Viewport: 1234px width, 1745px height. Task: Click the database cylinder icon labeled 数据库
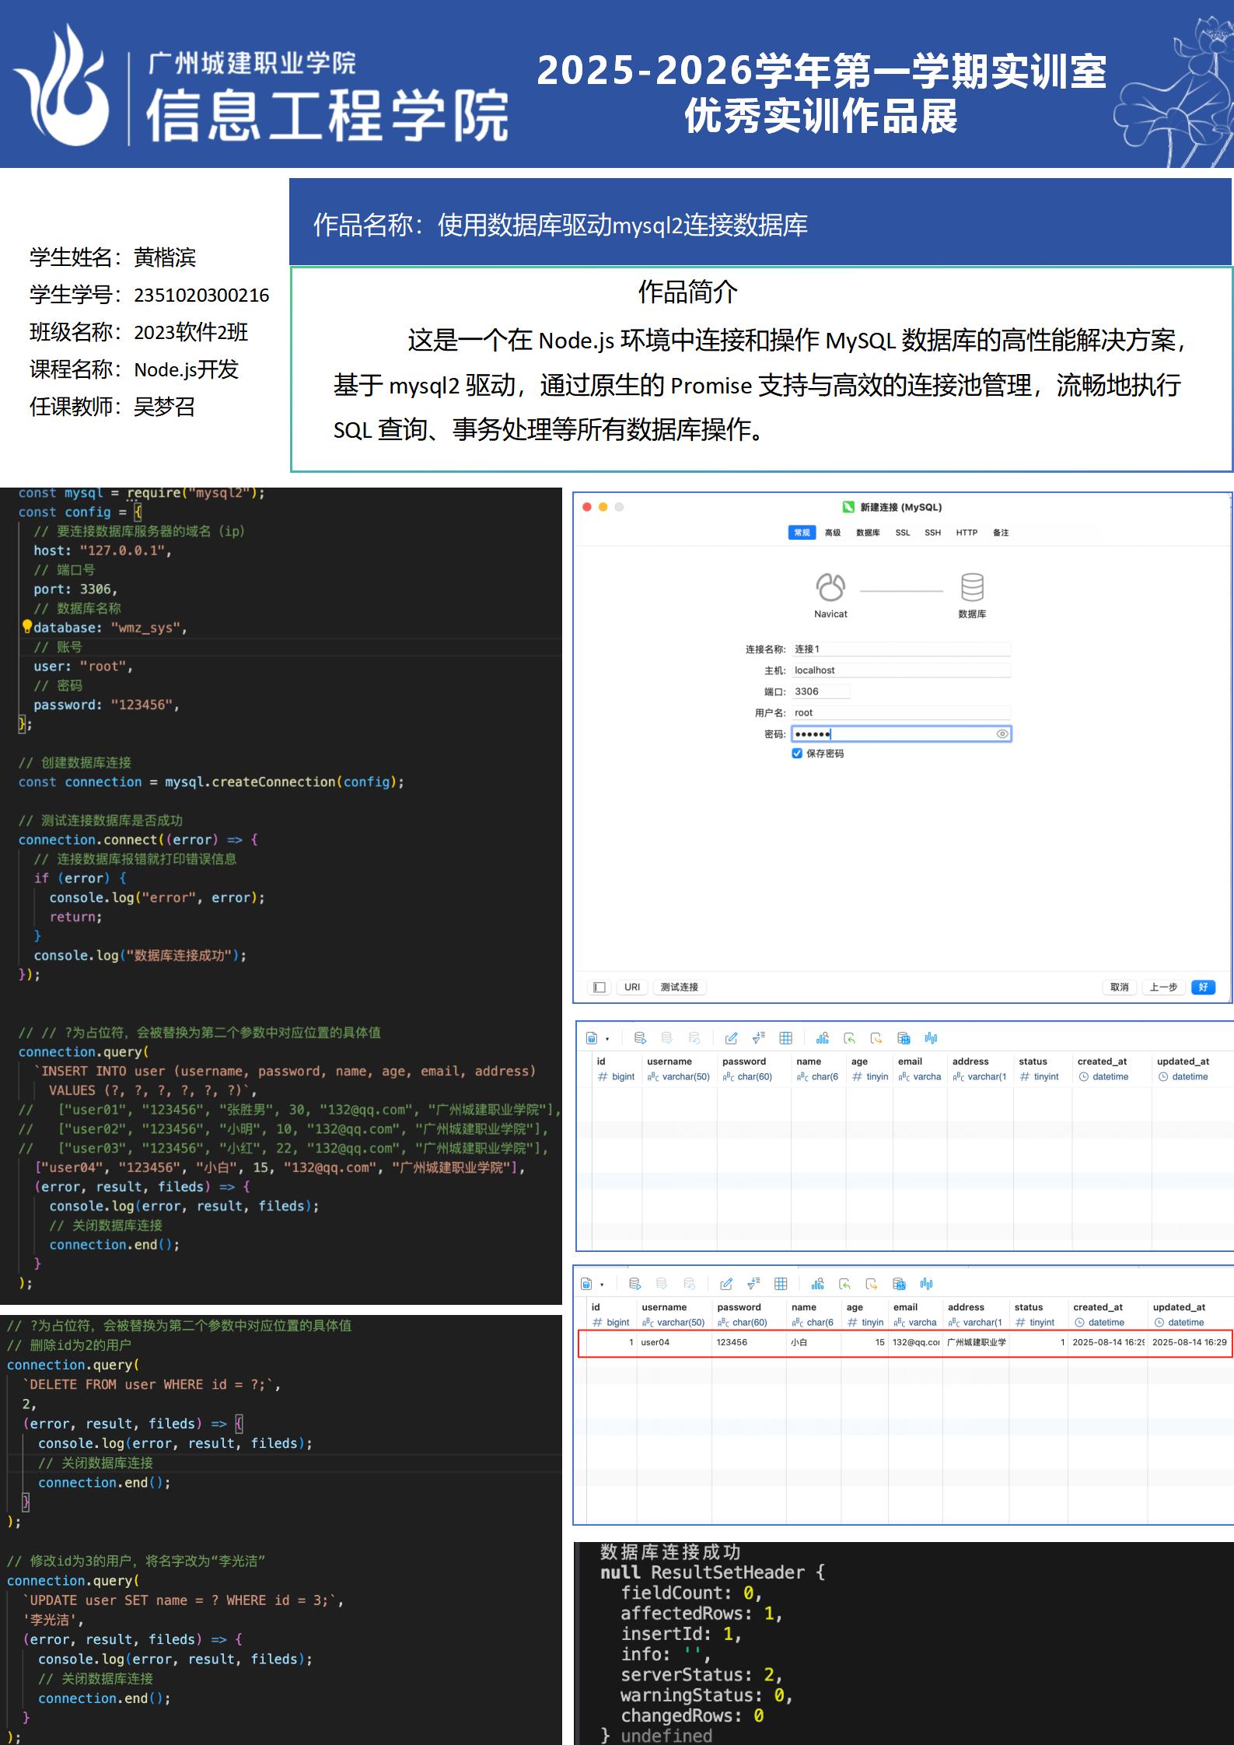pos(972,587)
